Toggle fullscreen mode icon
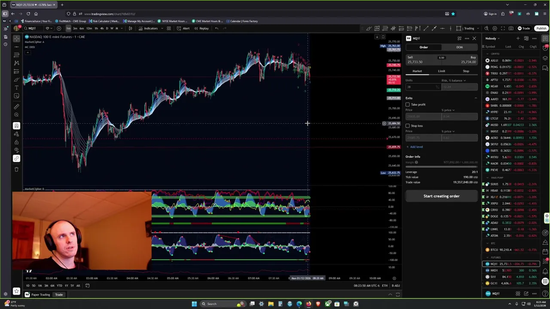The width and height of the screenshot is (550, 309). click(x=503, y=28)
